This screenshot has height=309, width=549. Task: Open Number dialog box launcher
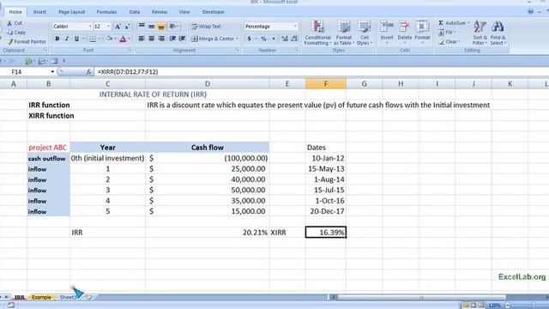click(x=297, y=51)
